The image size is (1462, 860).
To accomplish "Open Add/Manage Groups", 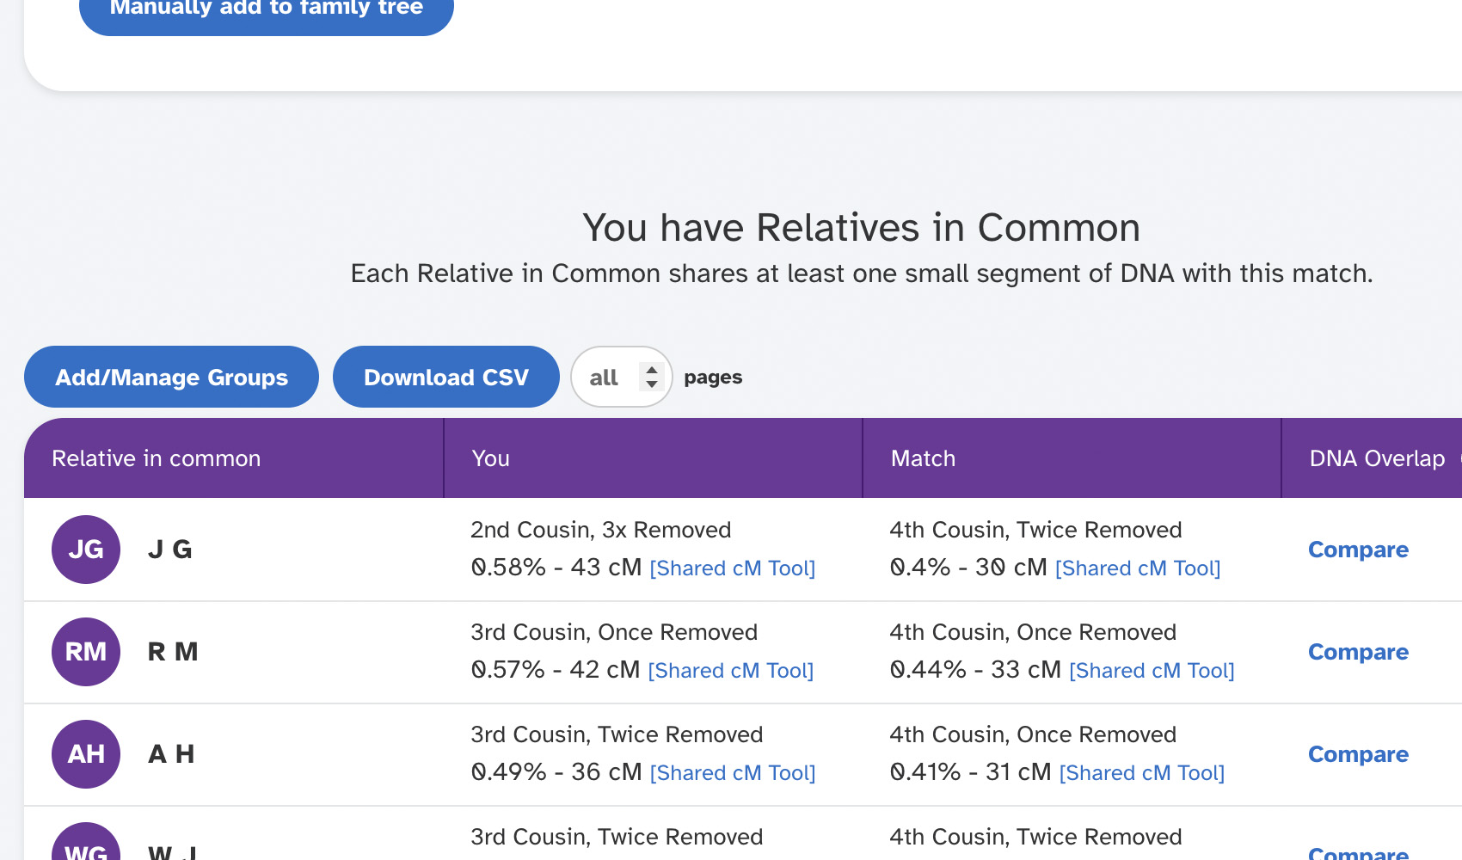I will pyautogui.click(x=171, y=377).
